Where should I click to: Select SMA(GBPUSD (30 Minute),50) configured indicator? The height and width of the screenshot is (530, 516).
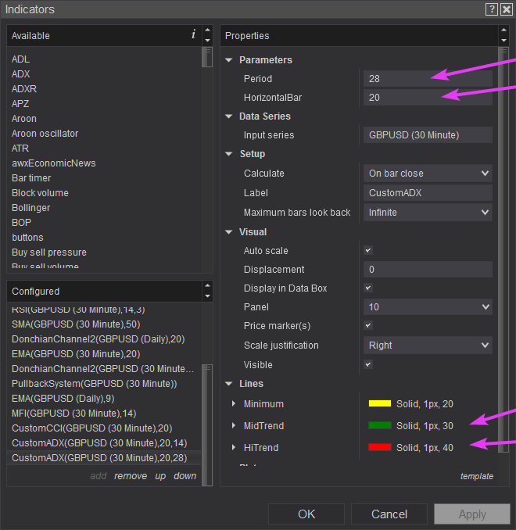(76, 324)
